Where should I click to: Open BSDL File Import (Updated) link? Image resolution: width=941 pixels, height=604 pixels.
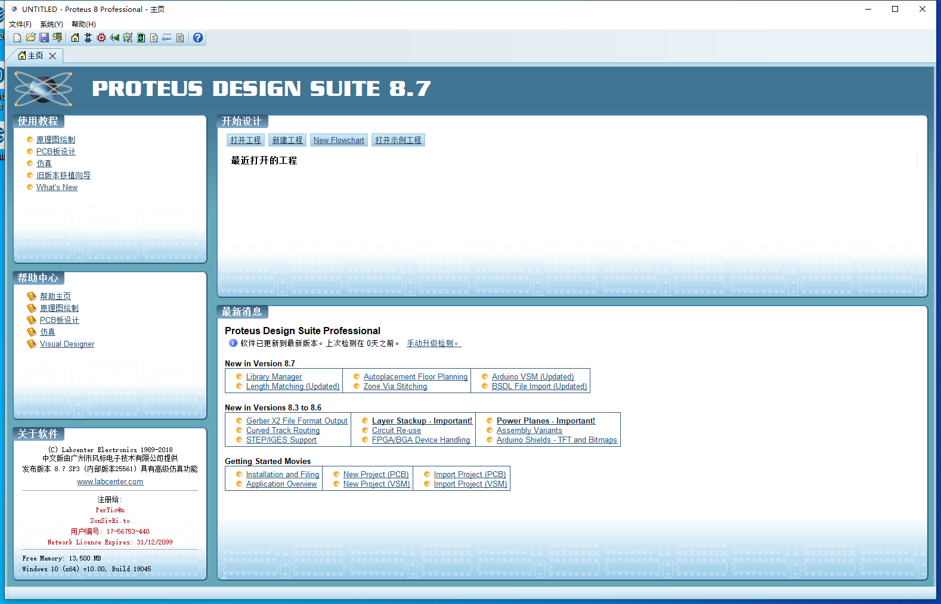tap(540, 386)
